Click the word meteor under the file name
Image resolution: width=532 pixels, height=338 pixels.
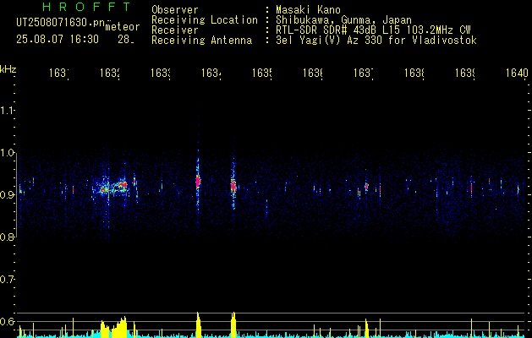pyautogui.click(x=123, y=26)
